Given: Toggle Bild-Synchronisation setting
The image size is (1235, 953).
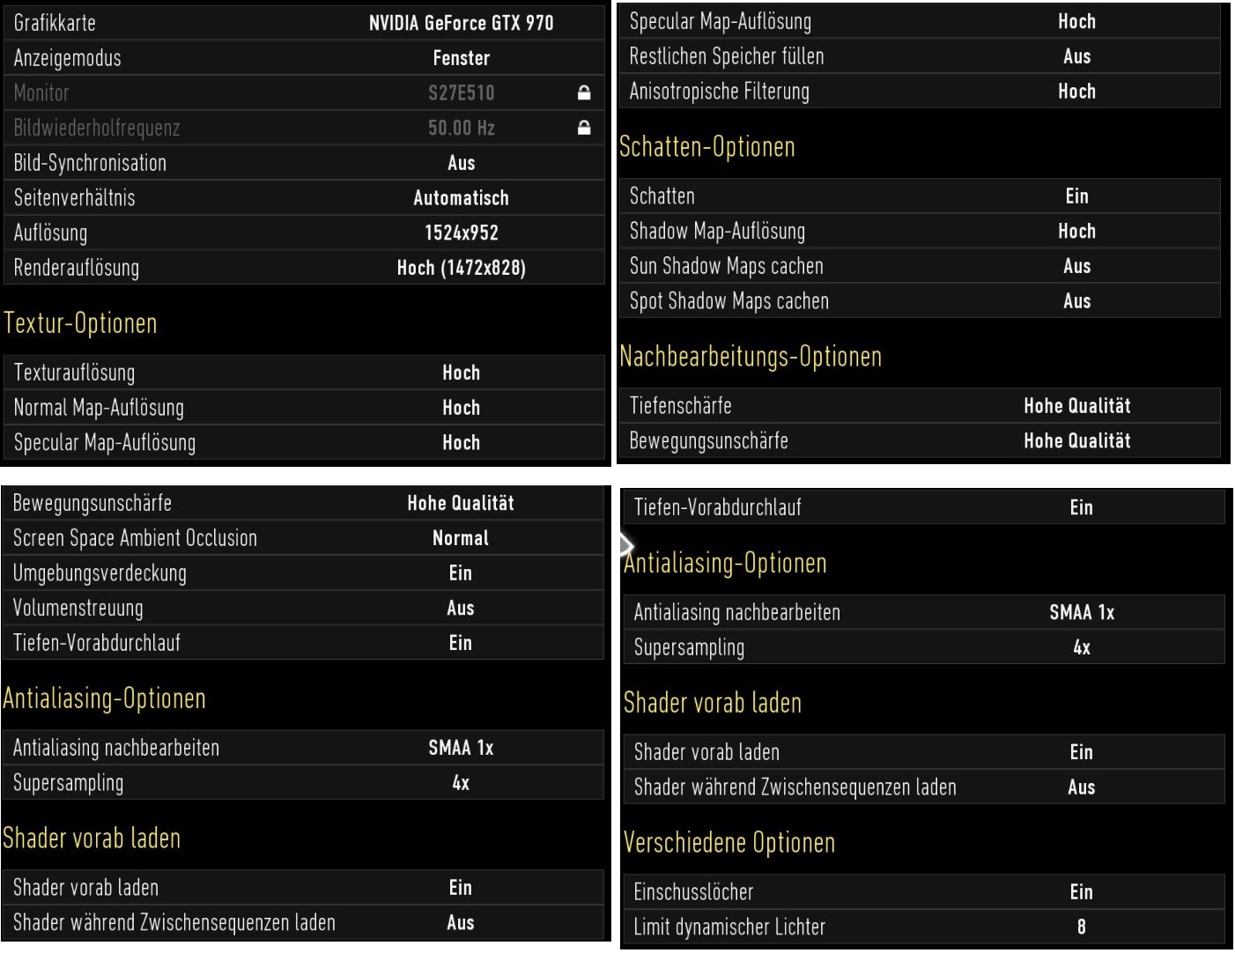Looking at the screenshot, I should 304,163.
